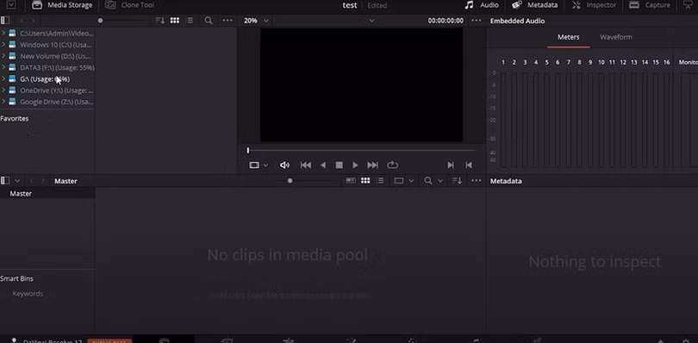Click the viewer timecode 00:00:00:00
This screenshot has width=698, height=343.
[446, 21]
